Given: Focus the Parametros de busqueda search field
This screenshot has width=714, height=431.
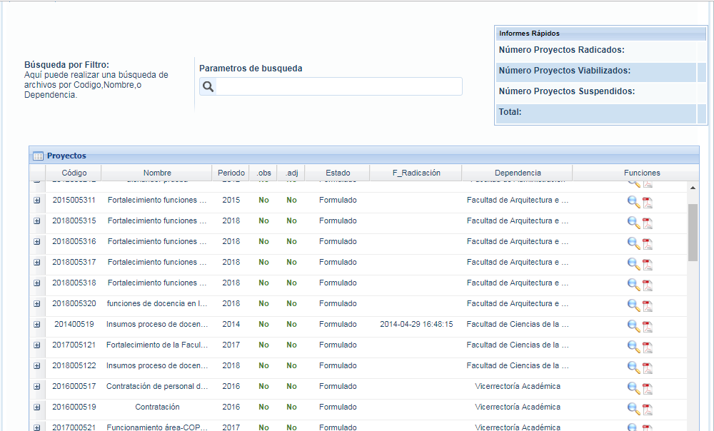Looking at the screenshot, I should point(338,86).
